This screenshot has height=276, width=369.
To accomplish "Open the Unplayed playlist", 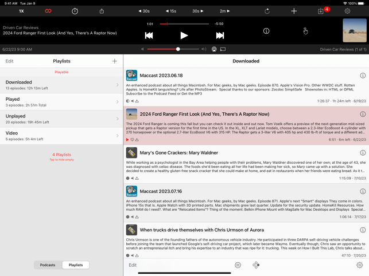I will 61,119.
